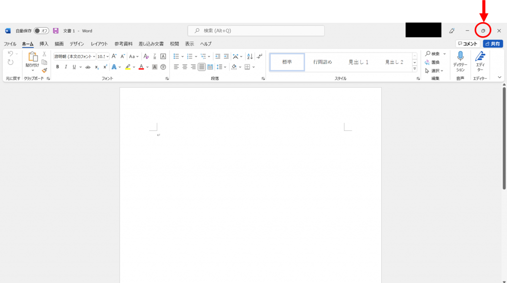Expand the styles gallery more arrow

(415, 69)
